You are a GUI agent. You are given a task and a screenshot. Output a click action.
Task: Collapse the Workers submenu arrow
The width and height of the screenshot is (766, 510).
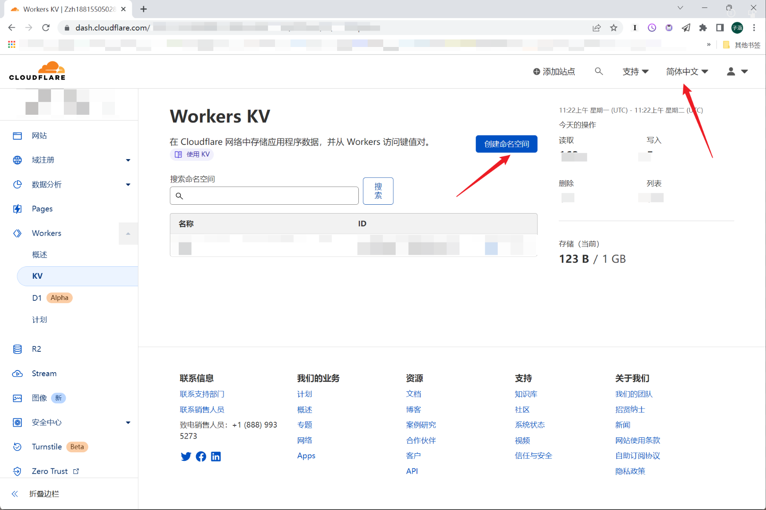(x=128, y=234)
